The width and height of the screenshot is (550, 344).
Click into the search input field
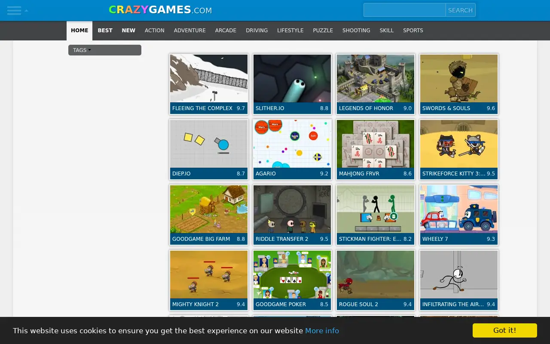[x=404, y=10]
